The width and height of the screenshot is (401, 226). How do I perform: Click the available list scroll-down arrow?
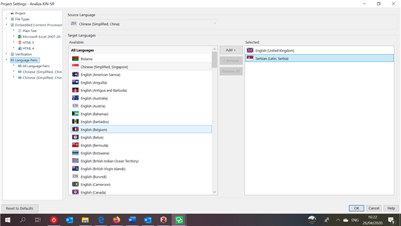coord(214,192)
